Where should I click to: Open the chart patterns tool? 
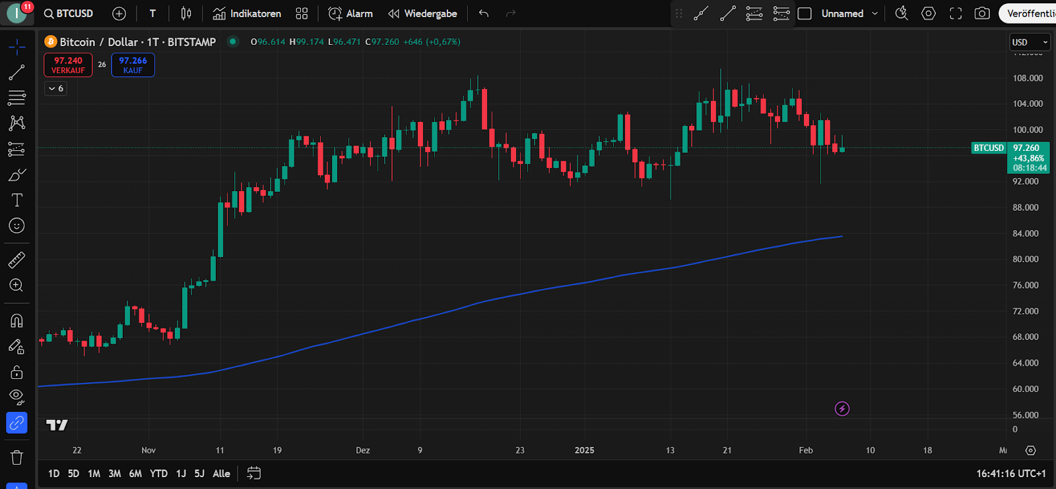[17, 123]
